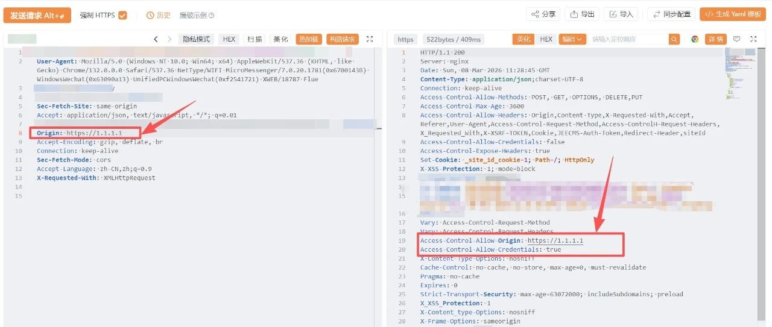The image size is (772, 327).
Task: Click X-XSS-Protection: 1; mode=block line
Action: coord(478,169)
